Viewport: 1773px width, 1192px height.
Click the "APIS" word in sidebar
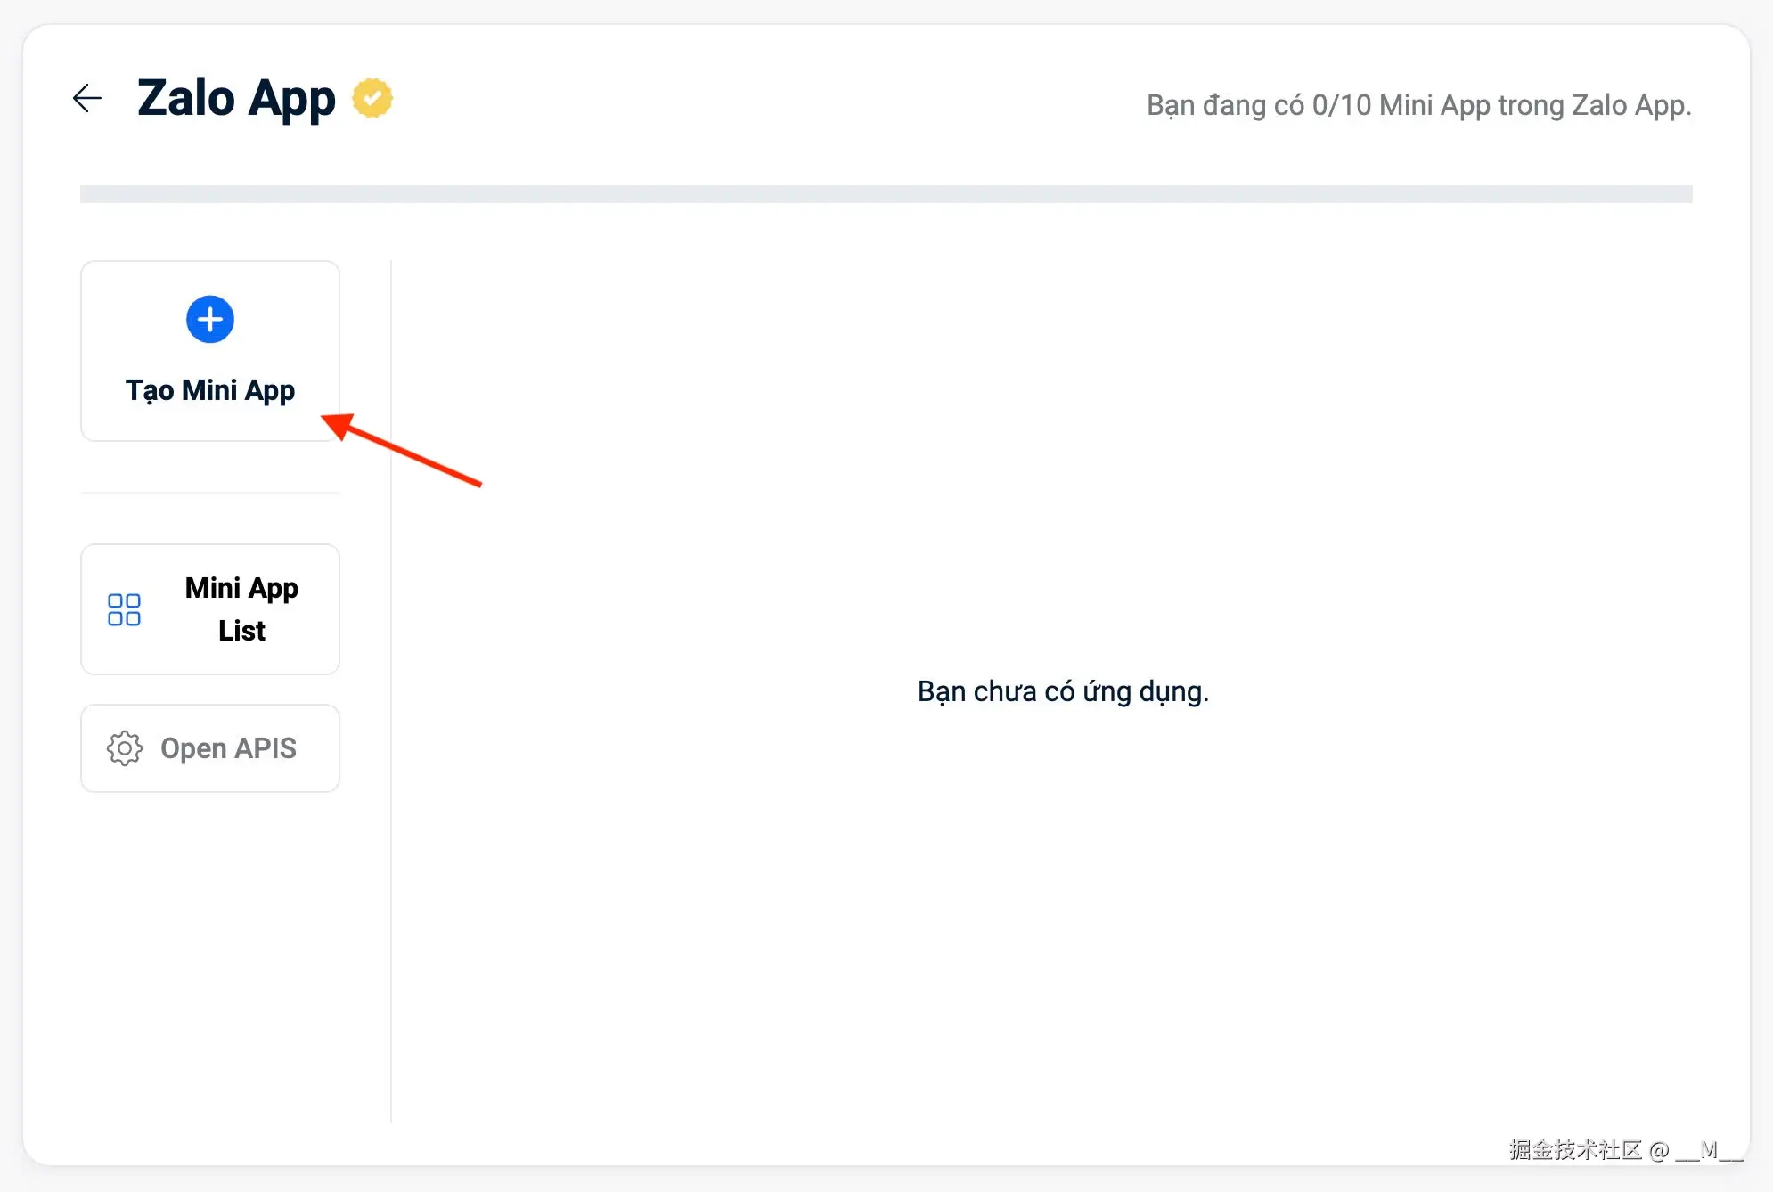(x=266, y=748)
